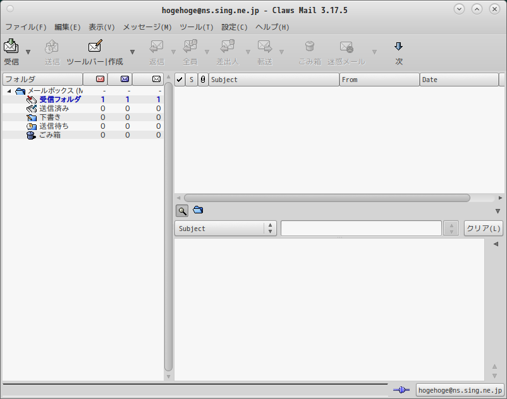
Task: Click the 迷惑メール (Spam) toolbar icon
Action: tap(346, 47)
